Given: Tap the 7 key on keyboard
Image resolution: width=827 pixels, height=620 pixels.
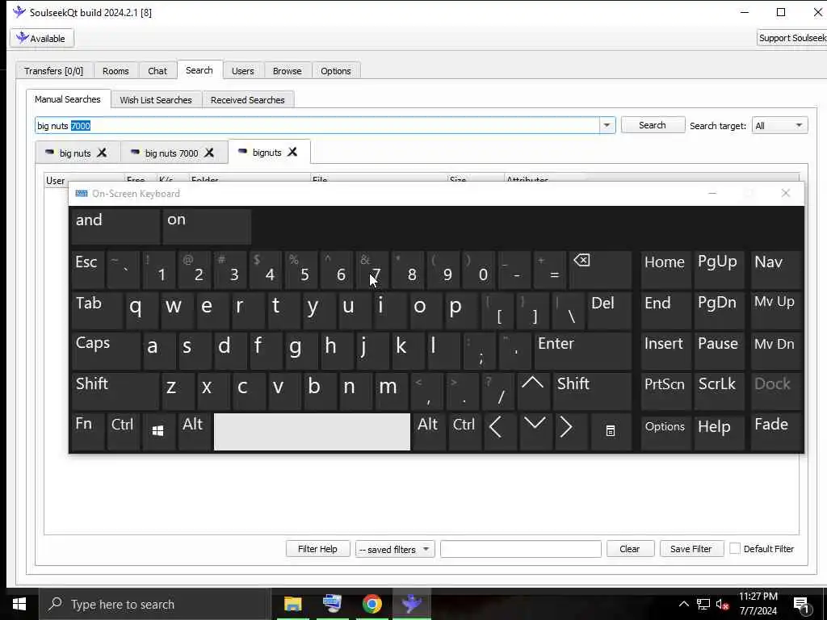Looking at the screenshot, I should coord(373,270).
